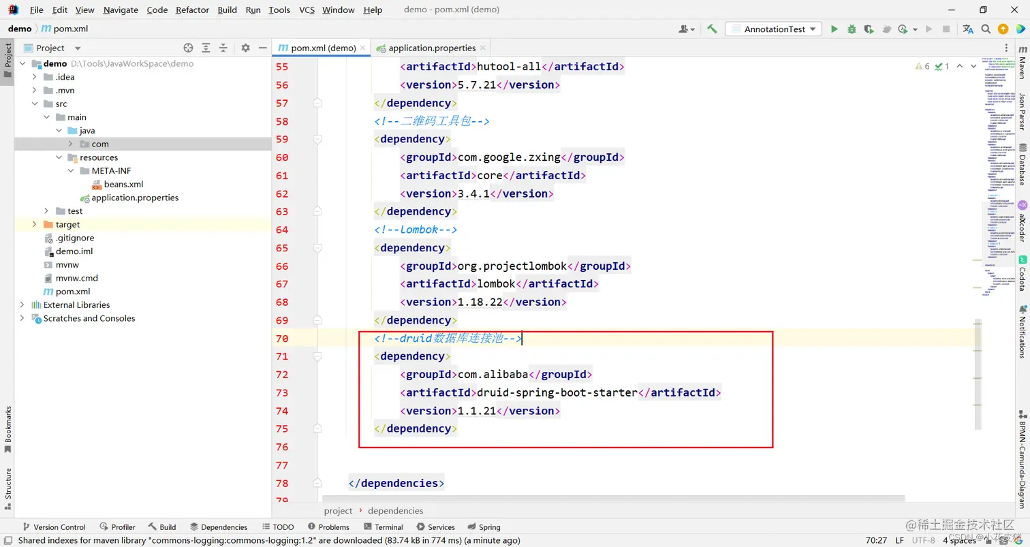Click Expand All icon in Project panel
This screenshot has width=1030, height=547.
(x=206, y=48)
